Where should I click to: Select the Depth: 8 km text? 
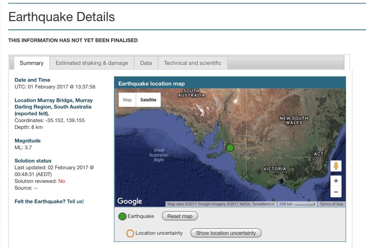pos(29,127)
